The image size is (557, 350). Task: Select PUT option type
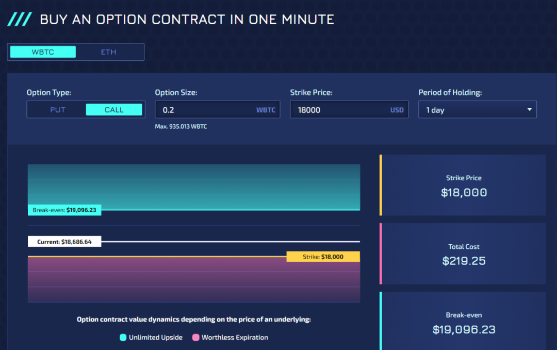(x=57, y=109)
